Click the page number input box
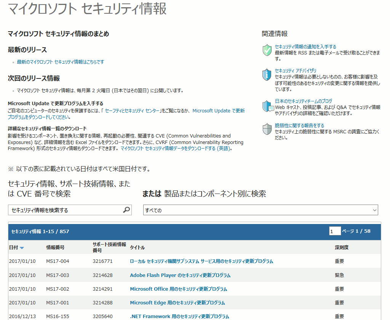Image resolution: width=390 pixels, height=320 pixels. point(335,231)
